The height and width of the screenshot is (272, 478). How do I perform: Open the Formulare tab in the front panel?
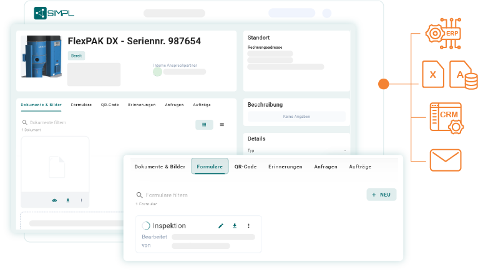tap(210, 167)
